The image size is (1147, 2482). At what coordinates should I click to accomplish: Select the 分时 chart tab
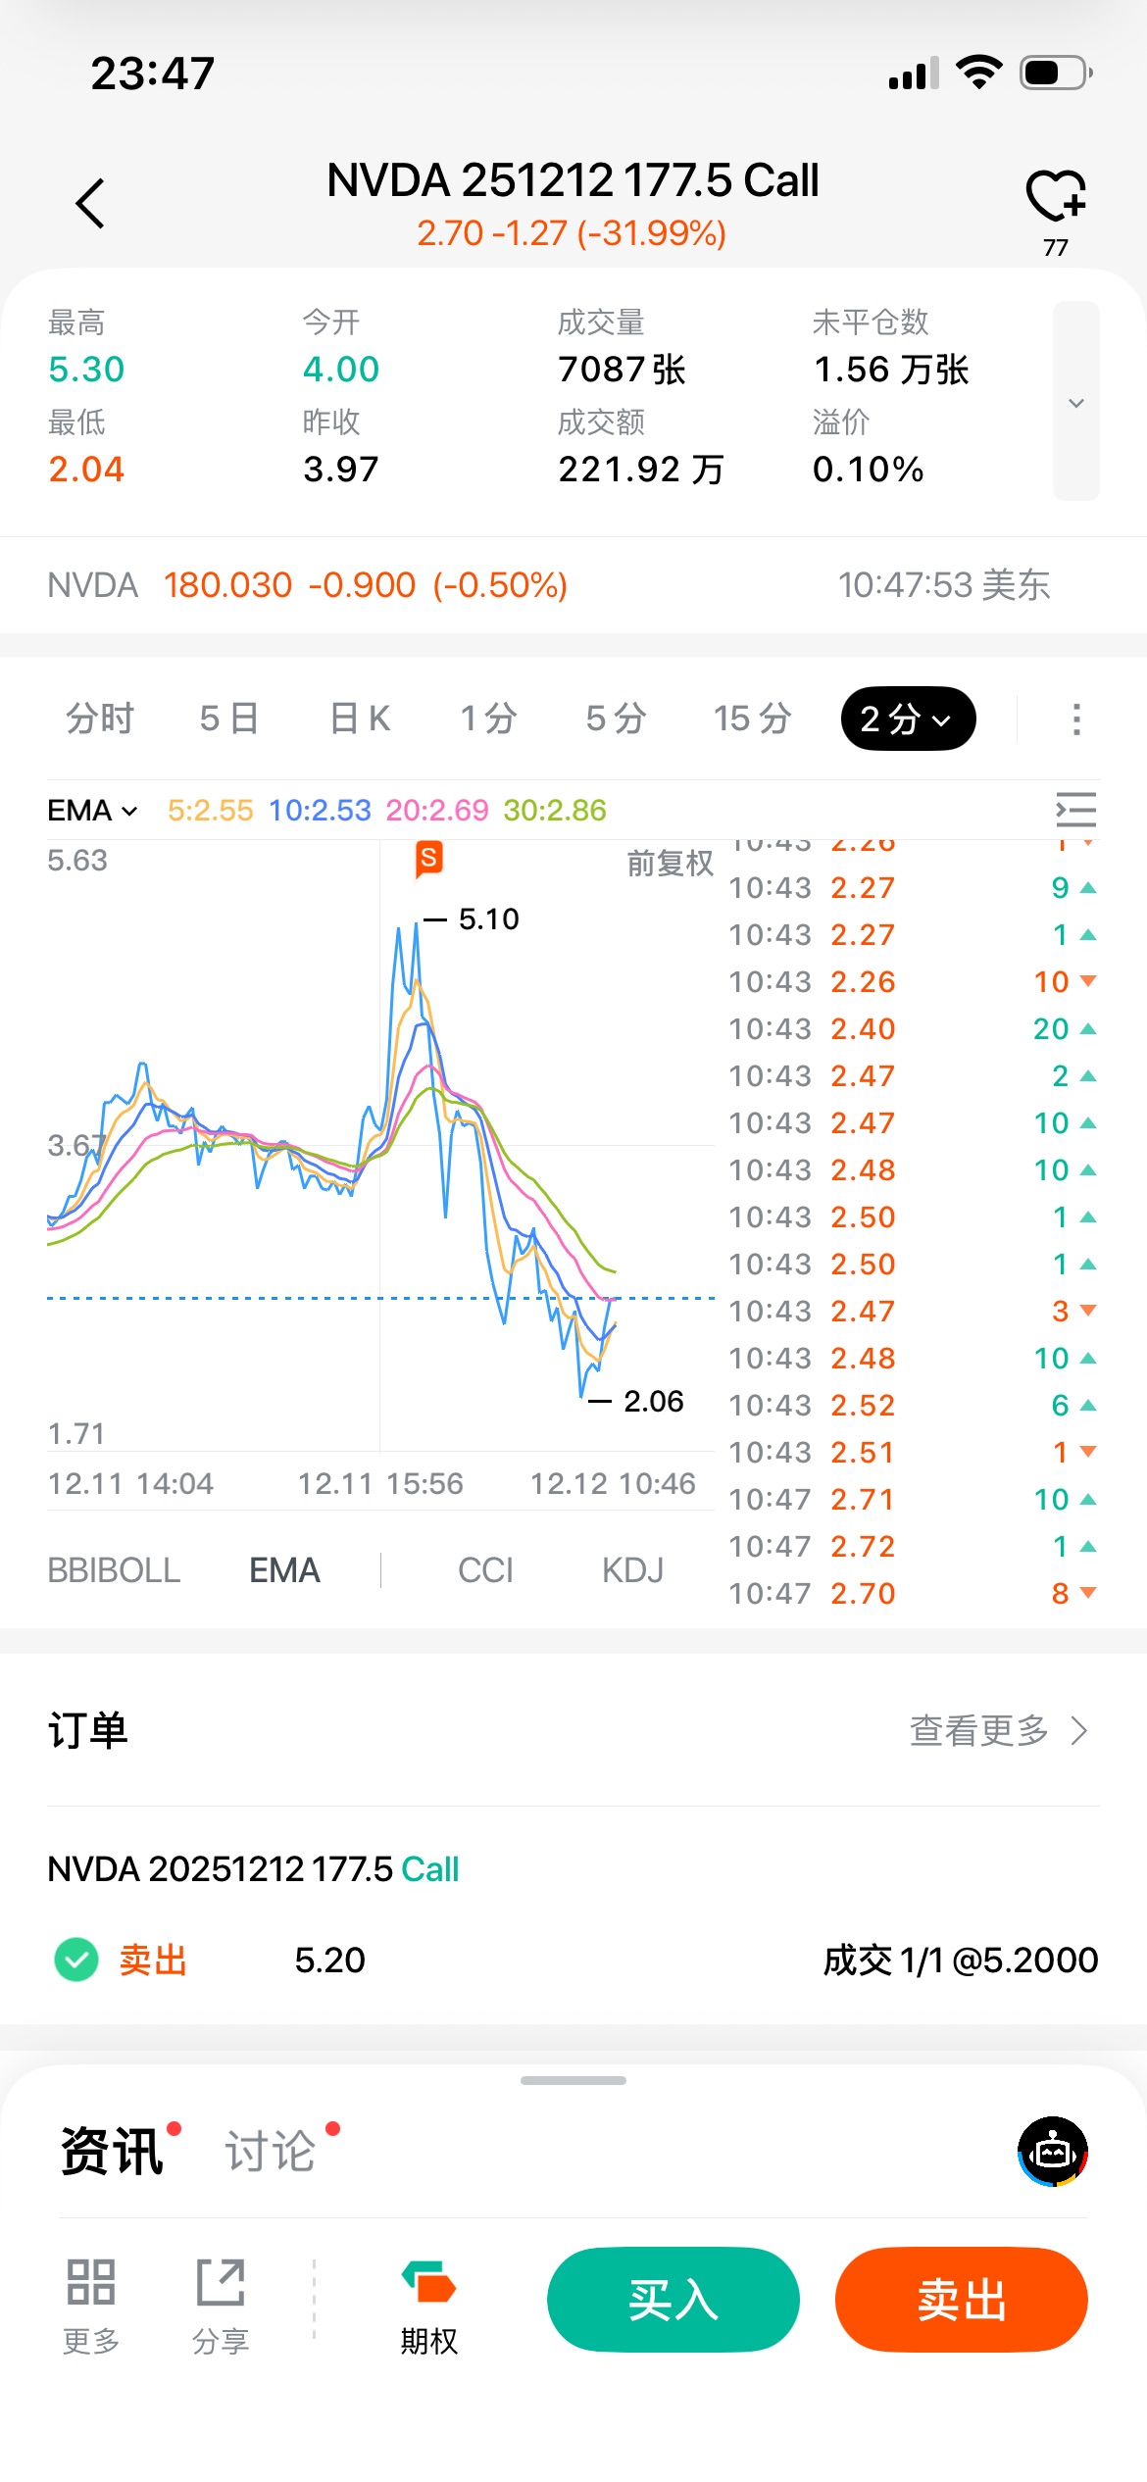coord(100,719)
